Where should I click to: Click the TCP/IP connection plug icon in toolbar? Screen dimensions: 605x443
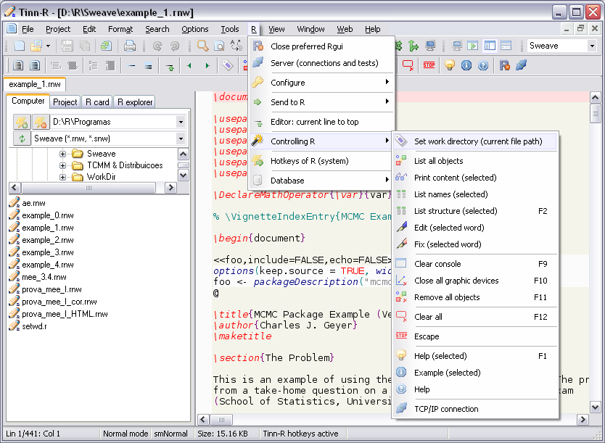[522, 65]
